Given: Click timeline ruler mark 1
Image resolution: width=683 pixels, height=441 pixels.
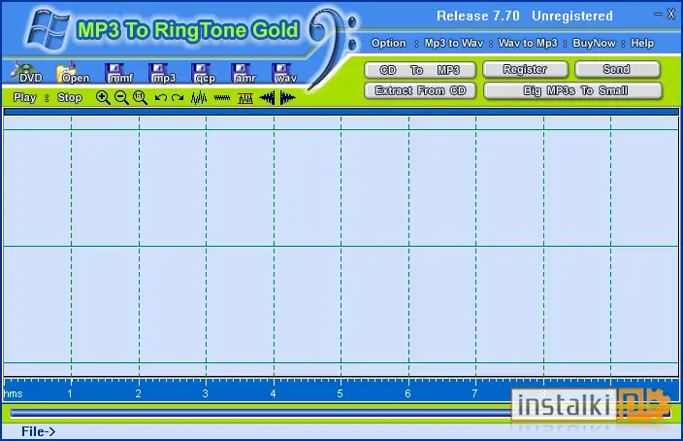Looking at the screenshot, I should 70,393.
